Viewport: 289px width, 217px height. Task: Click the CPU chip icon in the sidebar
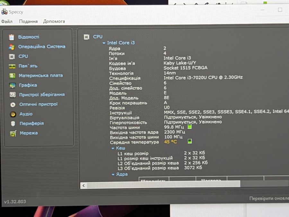[12, 56]
